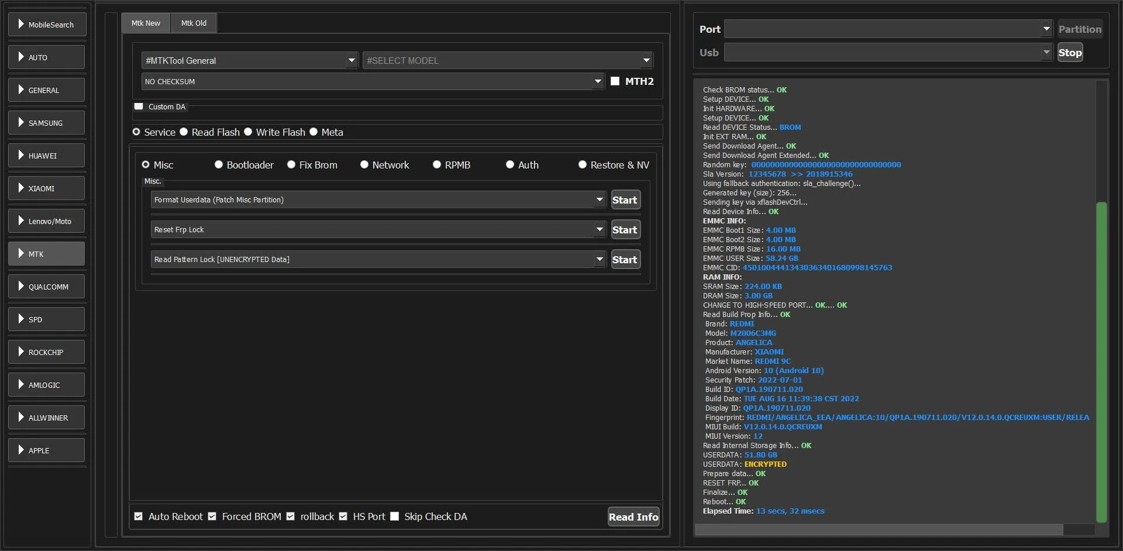The image size is (1123, 551).
Task: Click the log panel vertical scrollbar
Action: pyautogui.click(x=1101, y=361)
